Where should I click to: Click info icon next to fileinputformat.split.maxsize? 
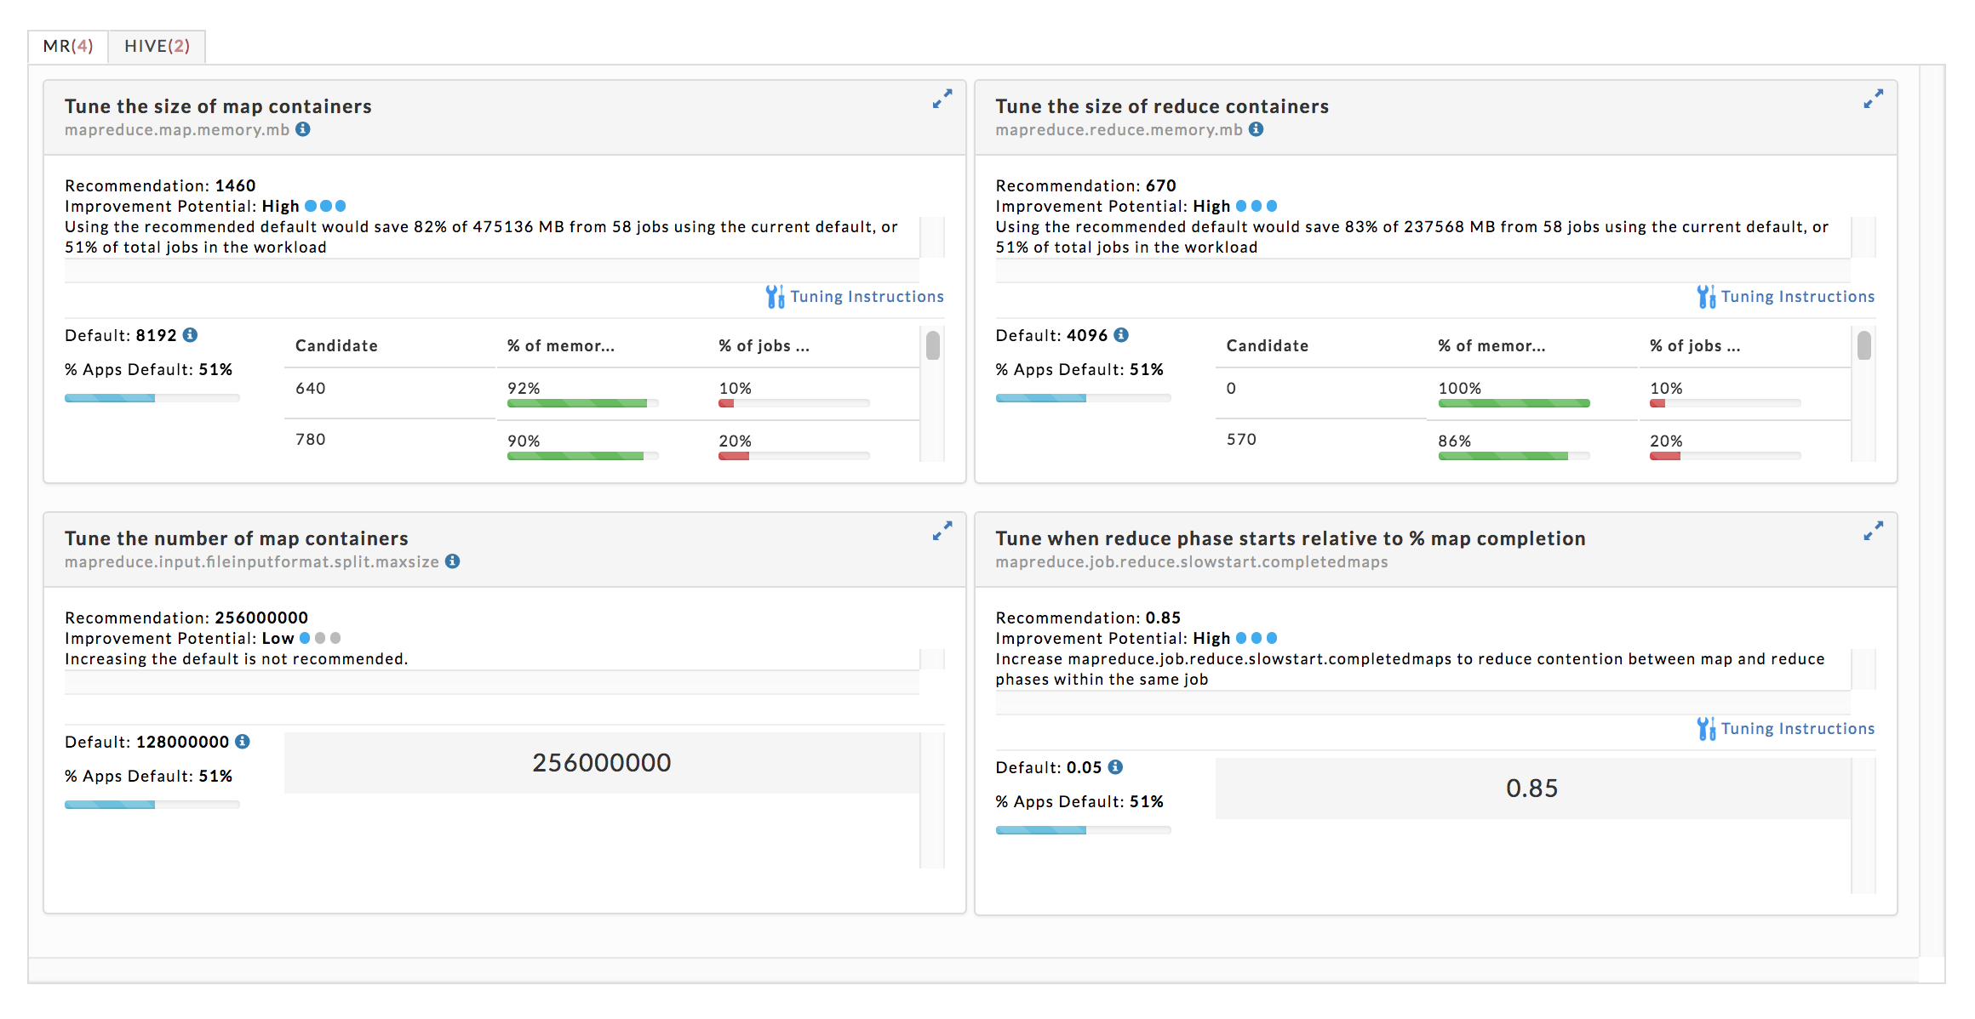click(453, 561)
